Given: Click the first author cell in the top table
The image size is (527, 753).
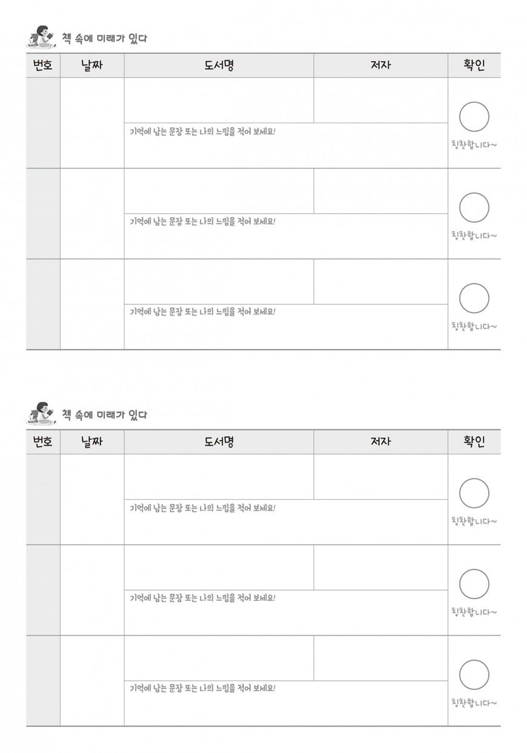Looking at the screenshot, I should tap(381, 100).
